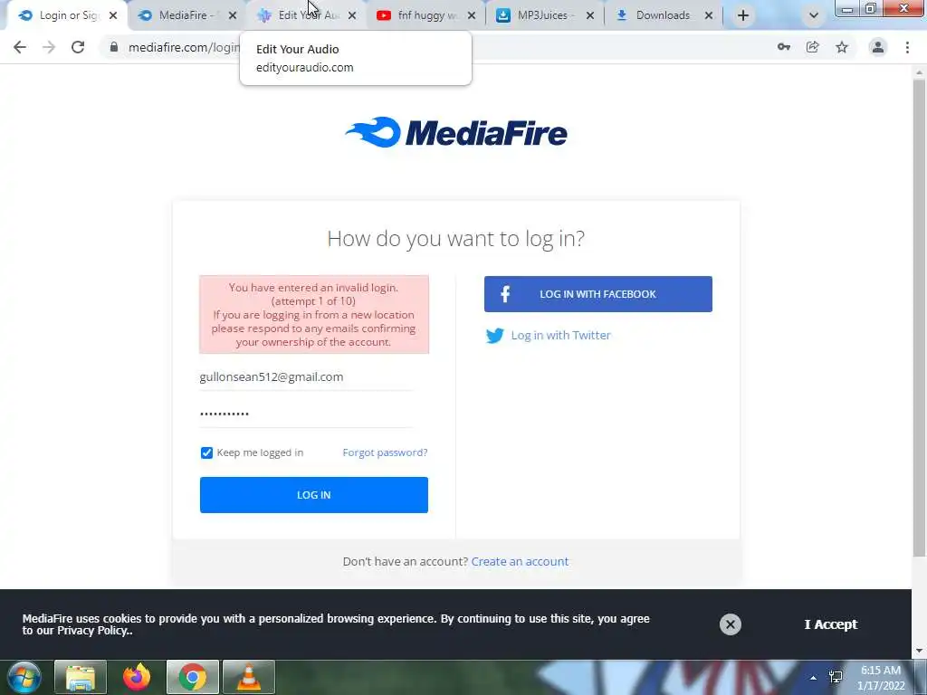The width and height of the screenshot is (927, 695).
Task: Switch to the MP3Juices tab
Action: point(544,15)
